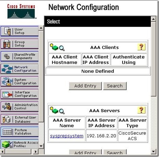Go to Interface Configuration

[20, 94]
